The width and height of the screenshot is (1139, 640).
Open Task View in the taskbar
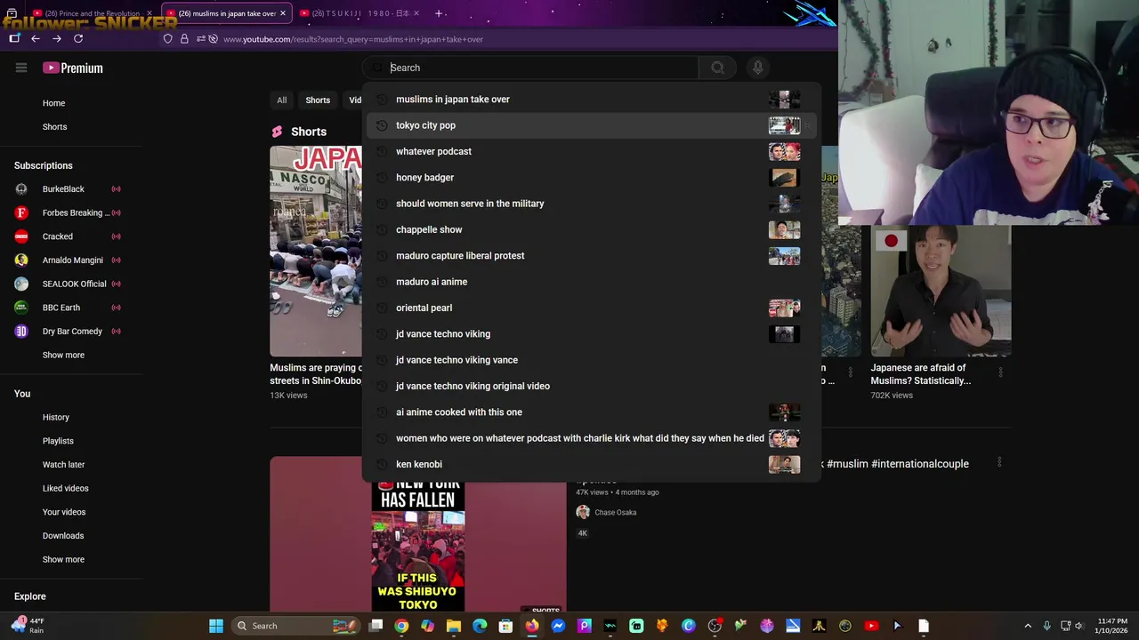tap(376, 626)
